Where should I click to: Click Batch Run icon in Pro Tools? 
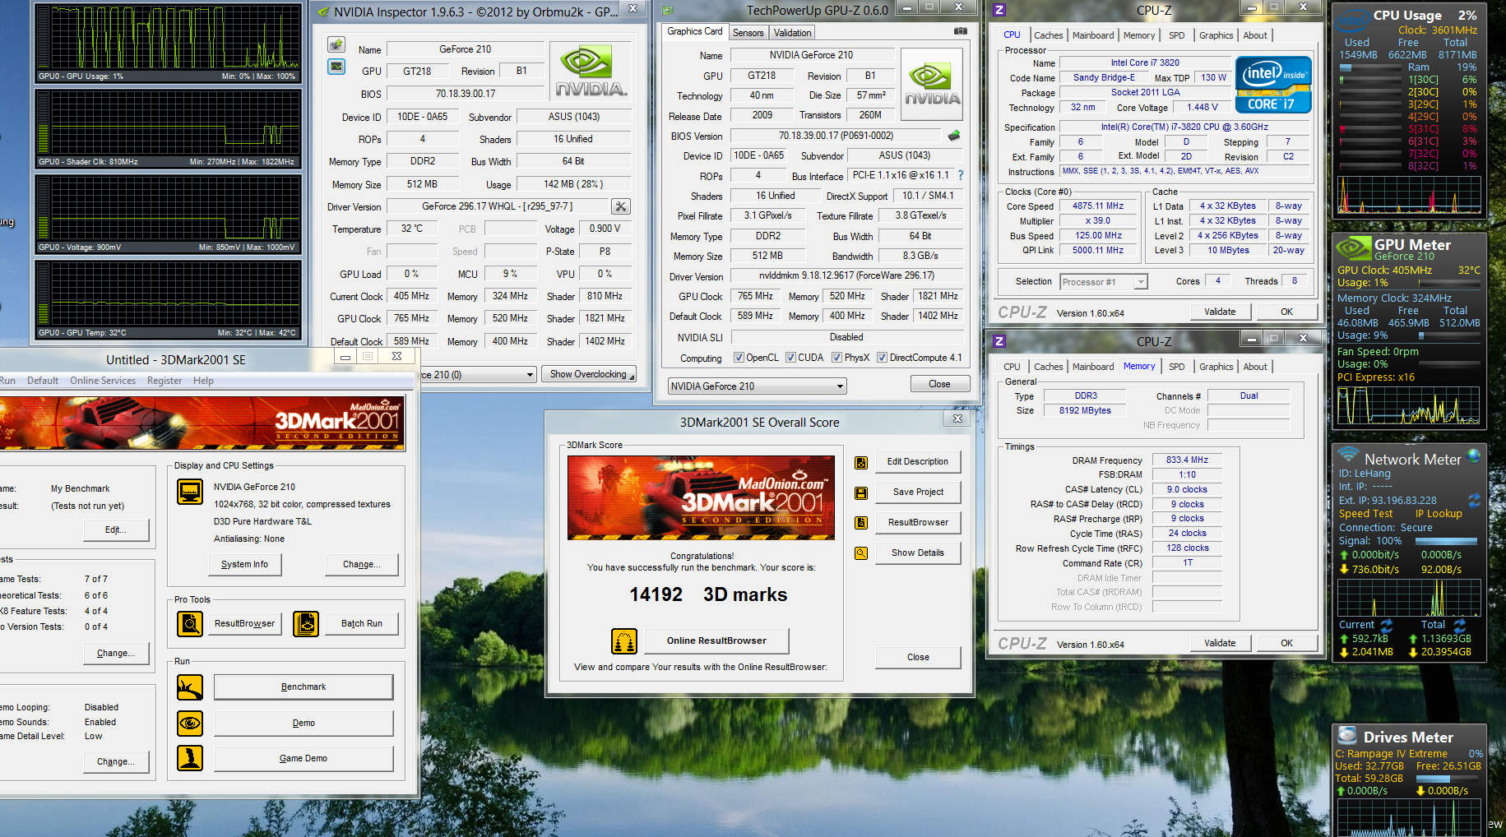click(306, 624)
